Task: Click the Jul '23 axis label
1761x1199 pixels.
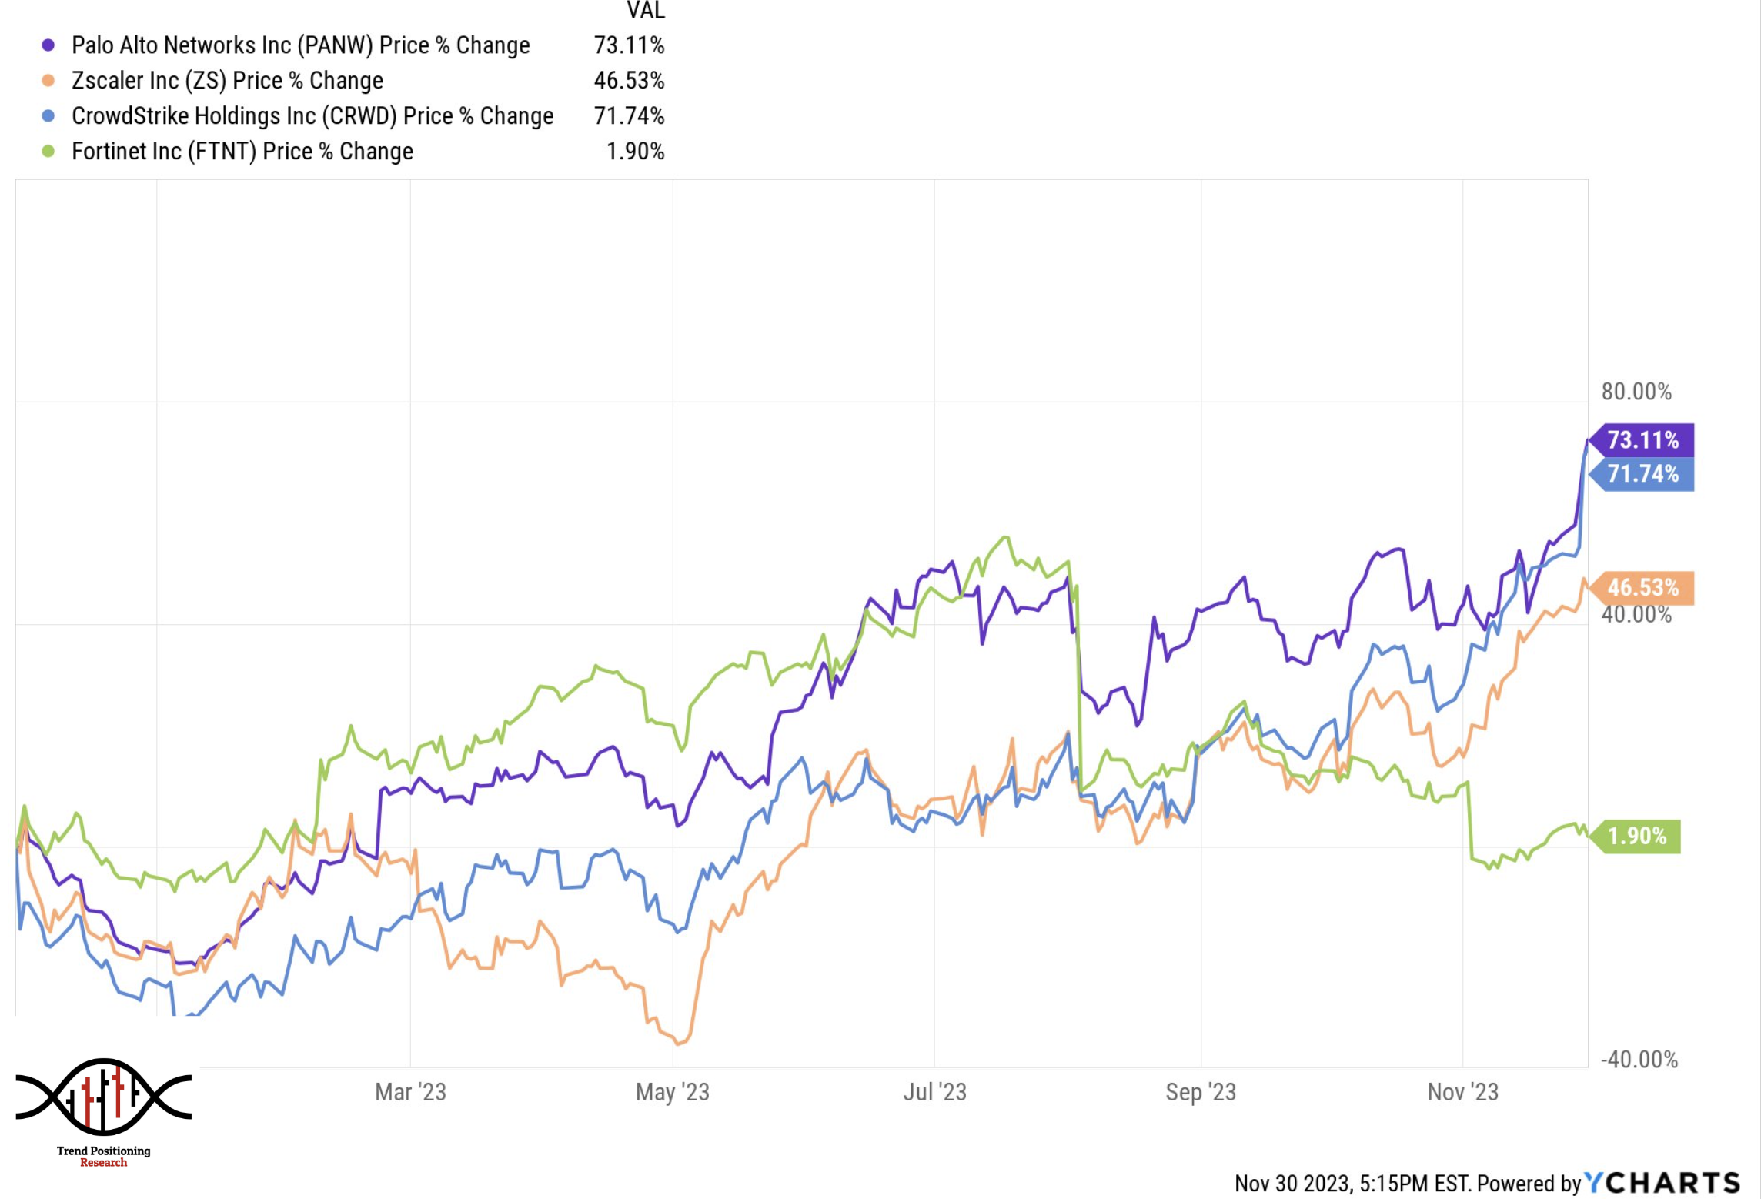Action: point(934,1092)
